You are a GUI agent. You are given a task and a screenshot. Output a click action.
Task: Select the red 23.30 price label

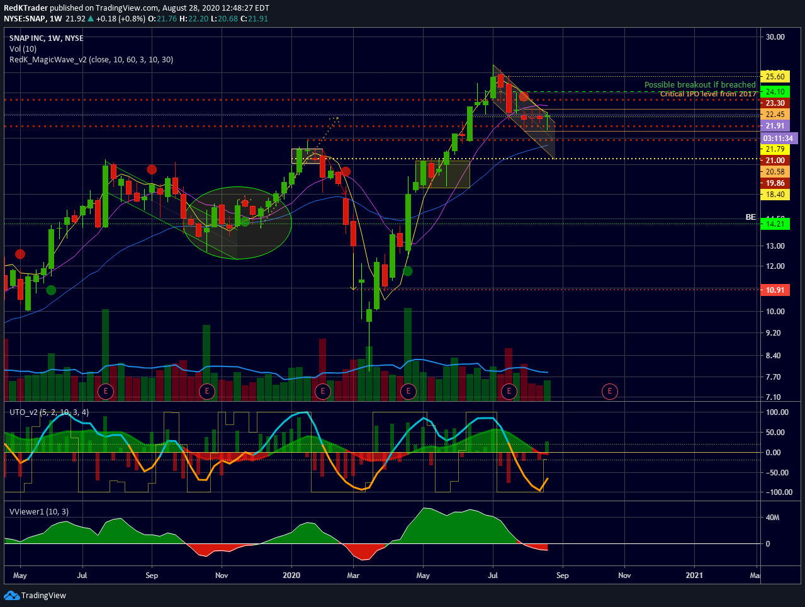click(x=775, y=103)
